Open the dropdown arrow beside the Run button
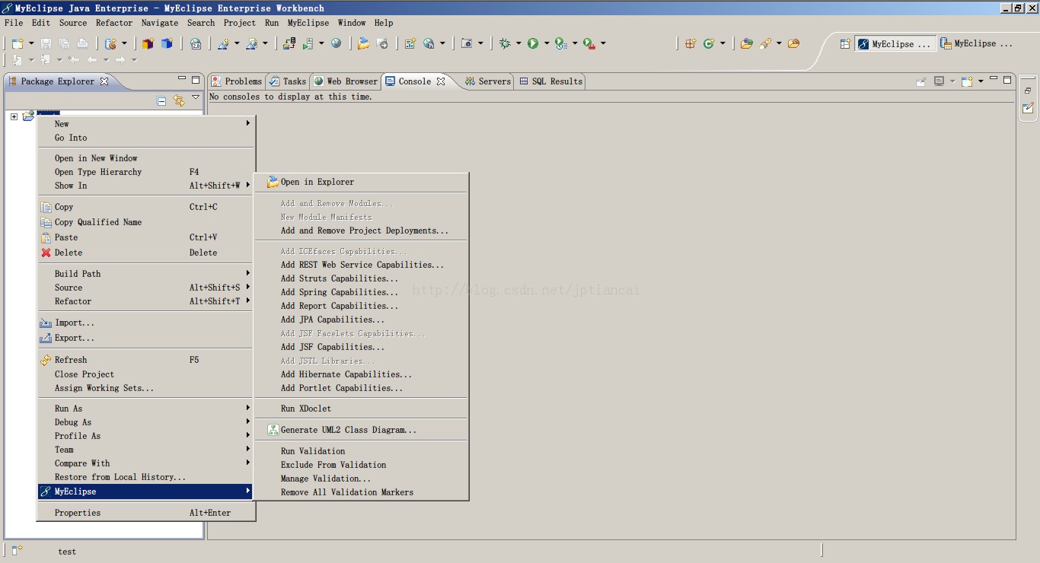The height and width of the screenshot is (563, 1040). point(547,43)
